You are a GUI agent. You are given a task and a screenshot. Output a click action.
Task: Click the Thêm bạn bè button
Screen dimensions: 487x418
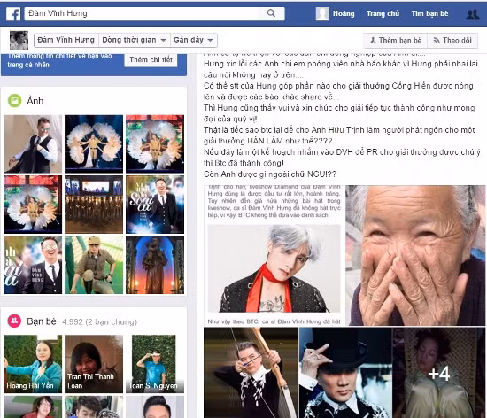tap(396, 41)
